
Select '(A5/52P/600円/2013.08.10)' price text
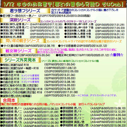108,108
